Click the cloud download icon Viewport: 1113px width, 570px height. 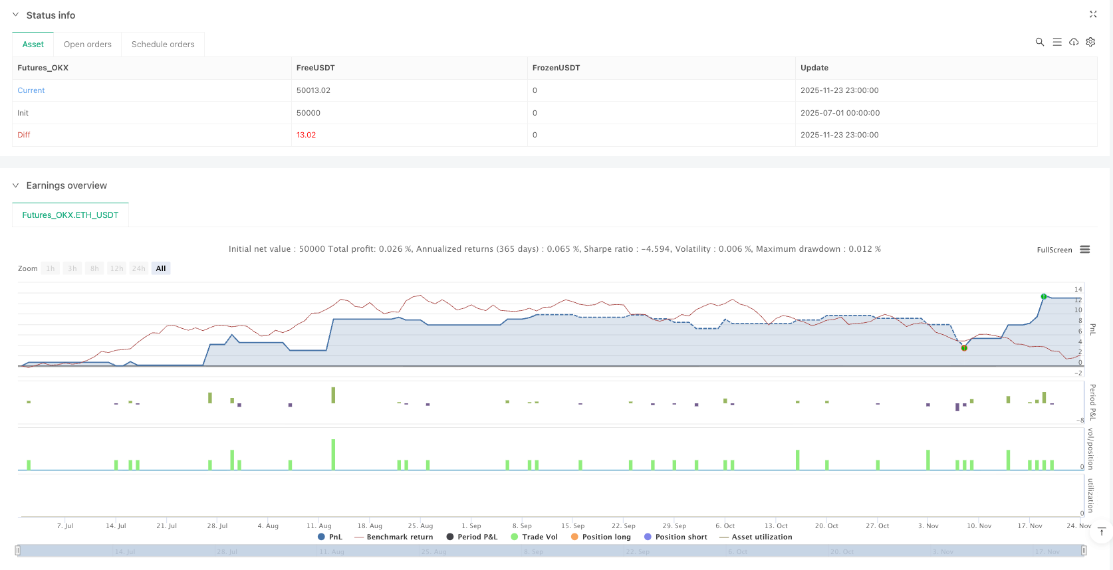[1073, 42]
